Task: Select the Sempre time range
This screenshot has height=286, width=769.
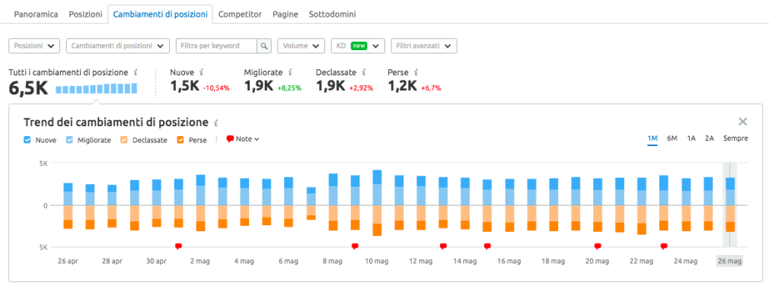Action: click(x=735, y=138)
